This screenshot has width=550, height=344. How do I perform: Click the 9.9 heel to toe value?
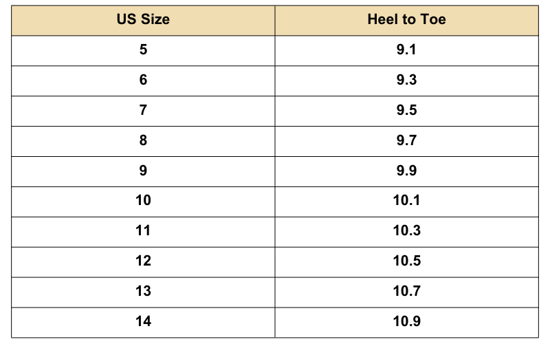[x=406, y=171]
